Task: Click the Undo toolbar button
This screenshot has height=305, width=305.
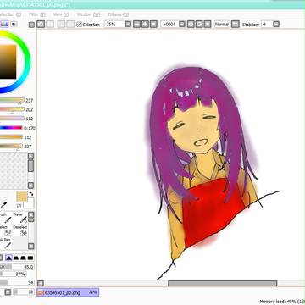Action: [41, 25]
